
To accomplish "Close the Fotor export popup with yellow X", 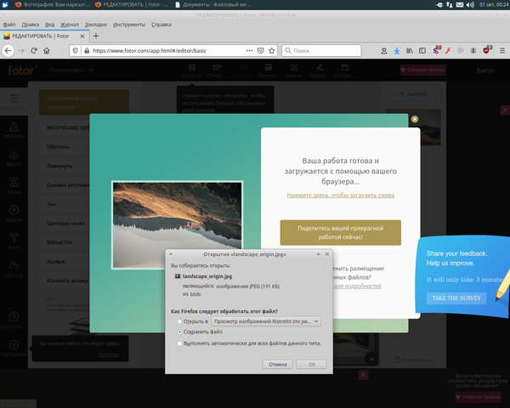I will click(x=415, y=119).
